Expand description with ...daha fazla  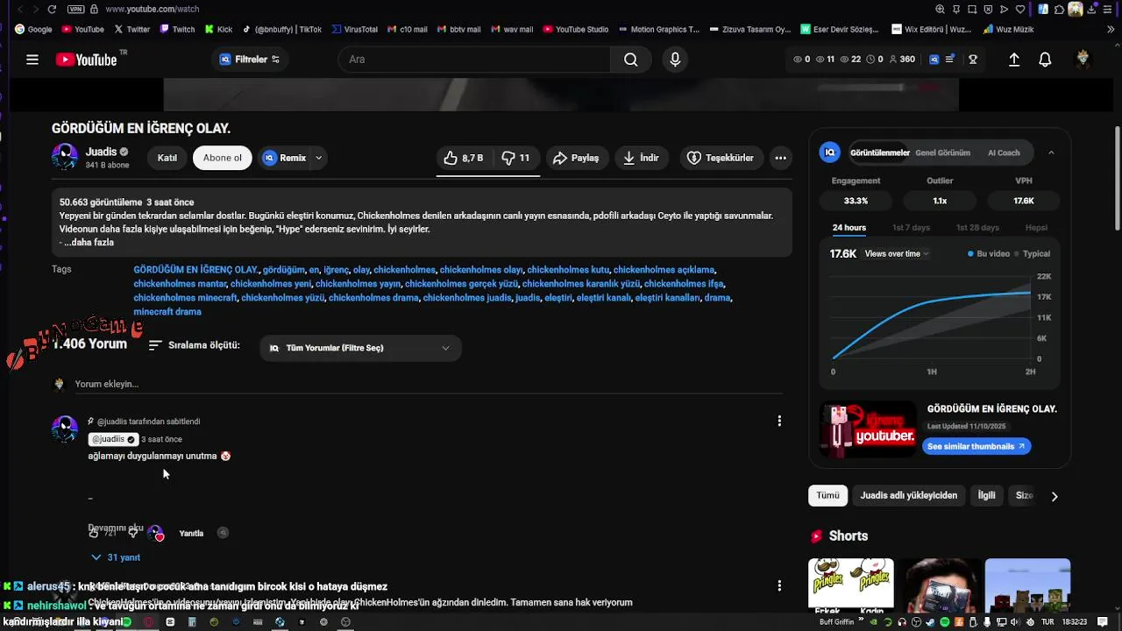(x=89, y=242)
